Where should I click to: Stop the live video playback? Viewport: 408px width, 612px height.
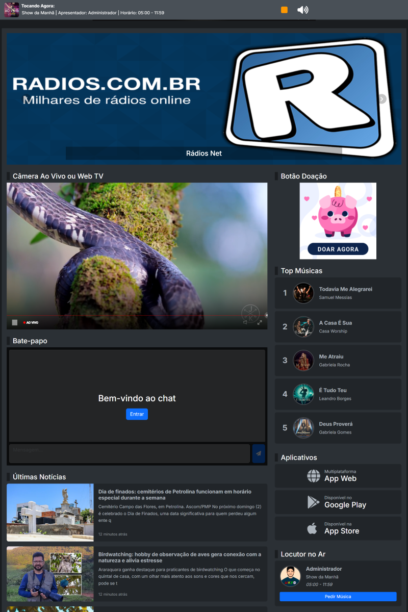pos(15,322)
